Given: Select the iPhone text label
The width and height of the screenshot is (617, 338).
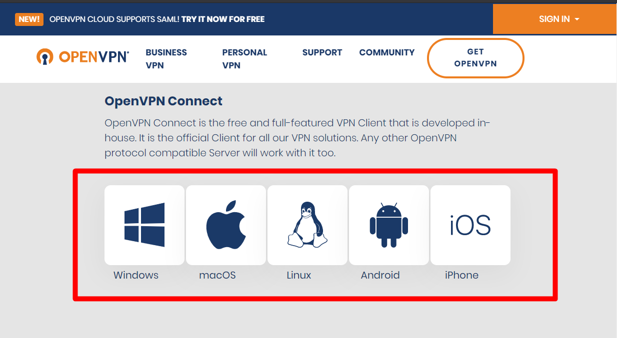Looking at the screenshot, I should (x=461, y=275).
